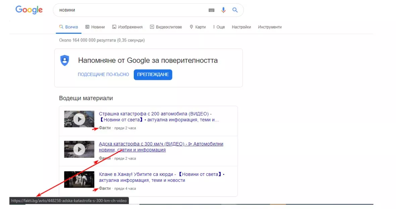The image size is (396, 209).
Task: Open "Настройки" menu
Action: click(x=241, y=27)
